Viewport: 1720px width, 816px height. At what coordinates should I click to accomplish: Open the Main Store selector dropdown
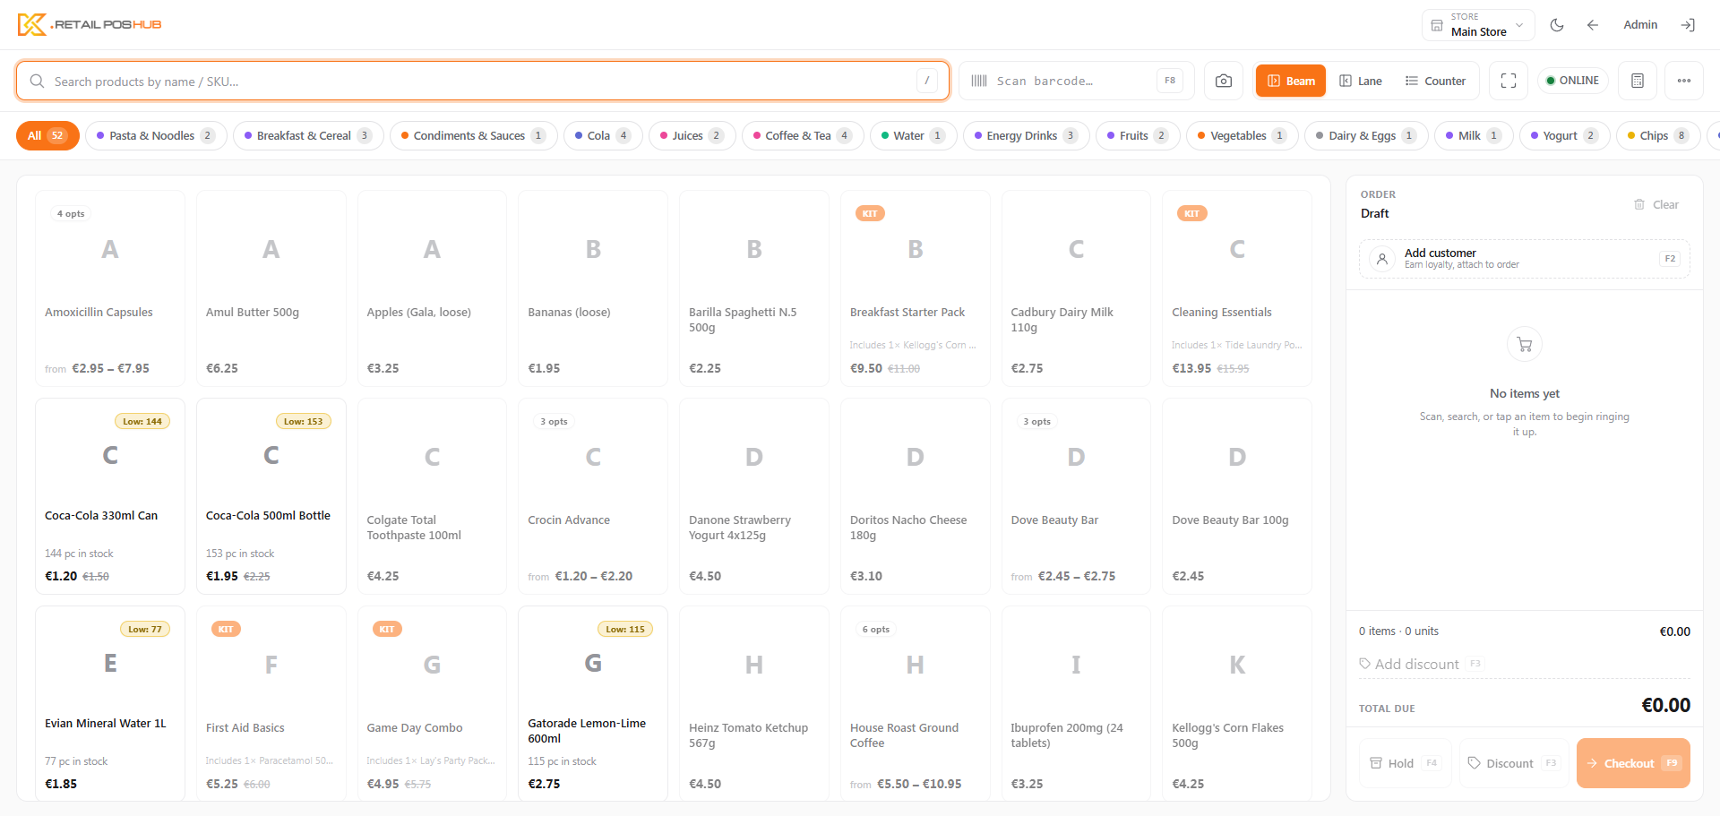pyautogui.click(x=1478, y=25)
